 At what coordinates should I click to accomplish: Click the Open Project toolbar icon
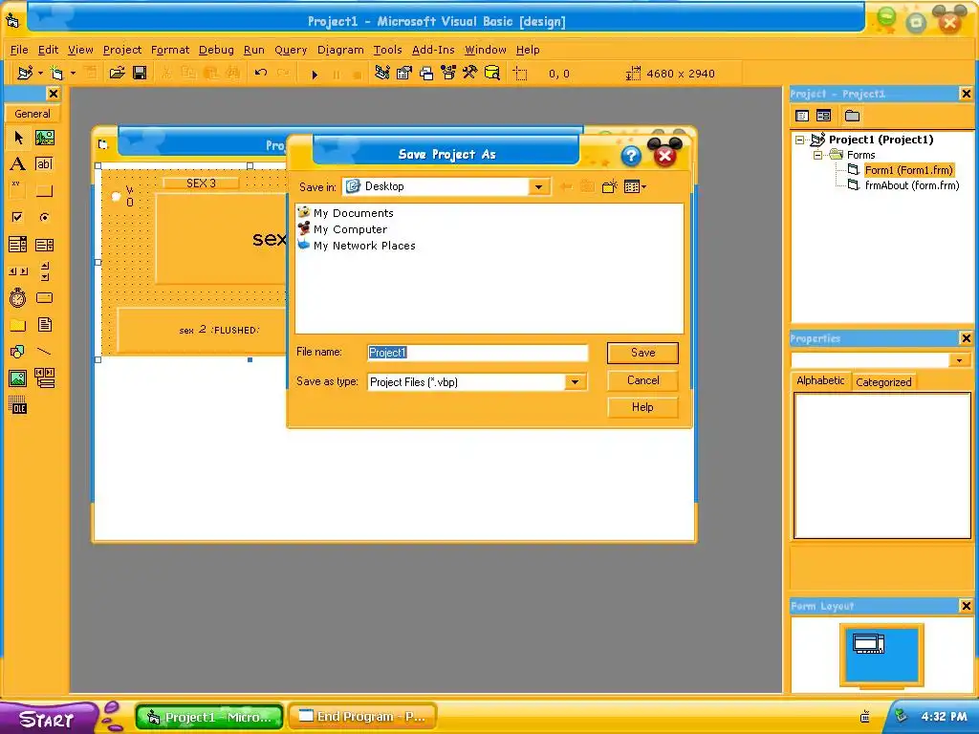(x=117, y=73)
